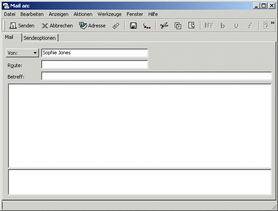Viewport: 278px width, 211px height.
Task: Click inside the message body area
Action: (x=140, y=126)
